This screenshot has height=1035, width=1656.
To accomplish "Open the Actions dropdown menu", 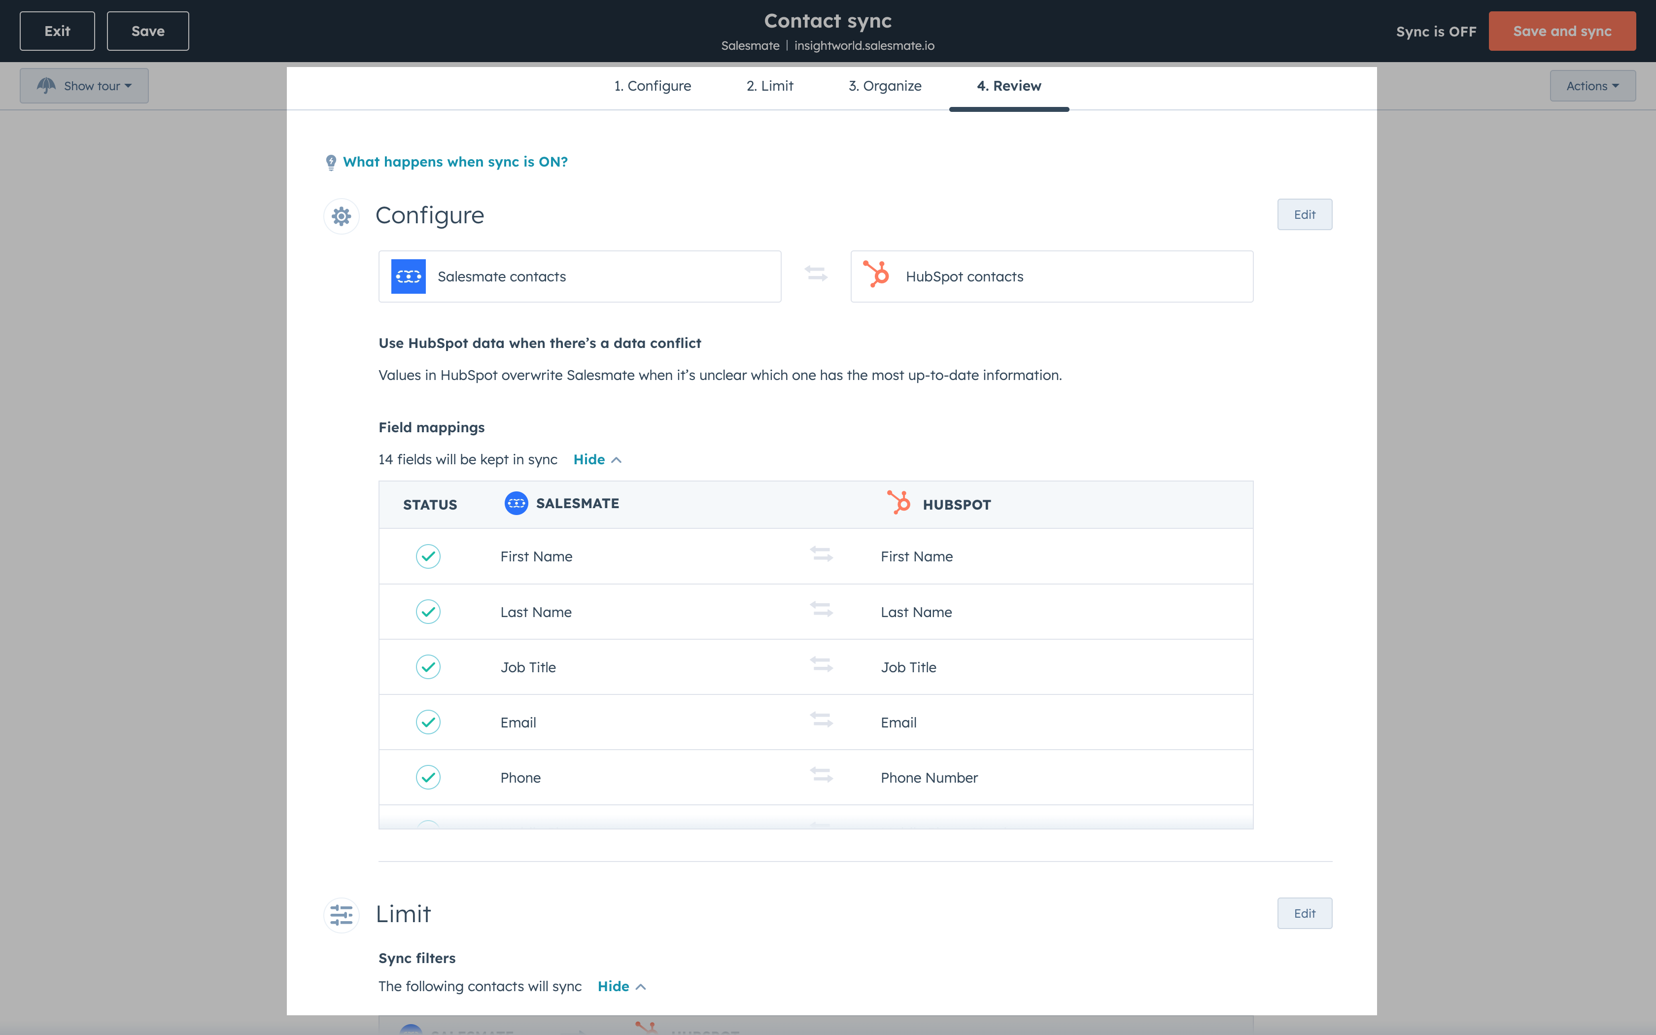I will pos(1592,86).
